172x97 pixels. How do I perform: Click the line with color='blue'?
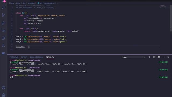coord(41,37)
